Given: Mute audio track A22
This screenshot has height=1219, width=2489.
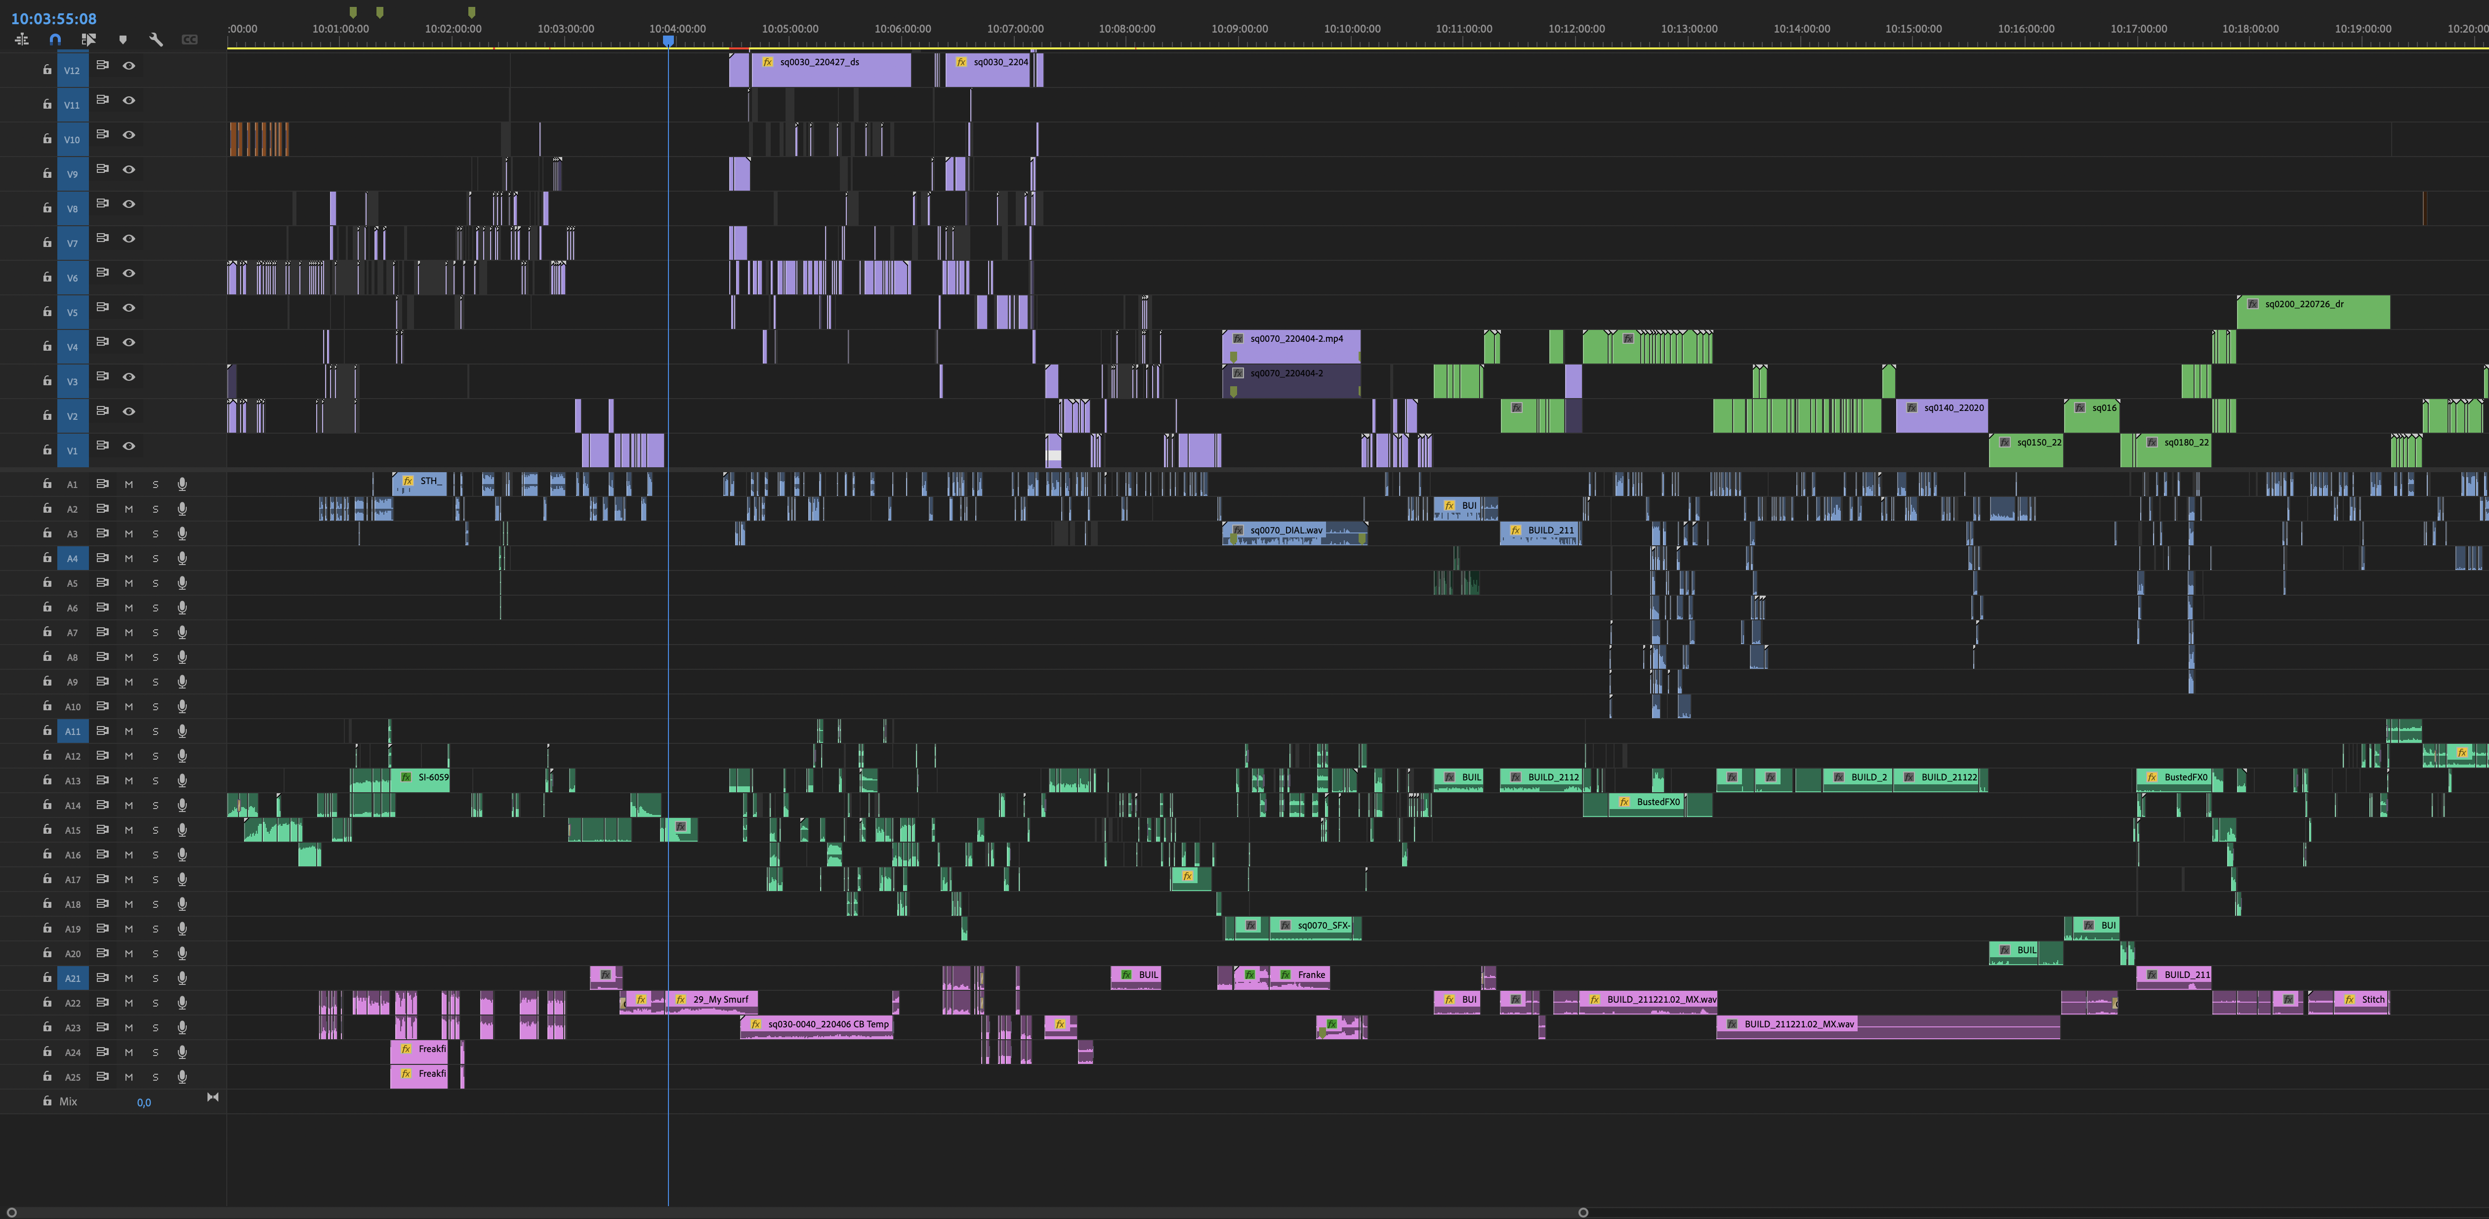Looking at the screenshot, I should tap(128, 1003).
